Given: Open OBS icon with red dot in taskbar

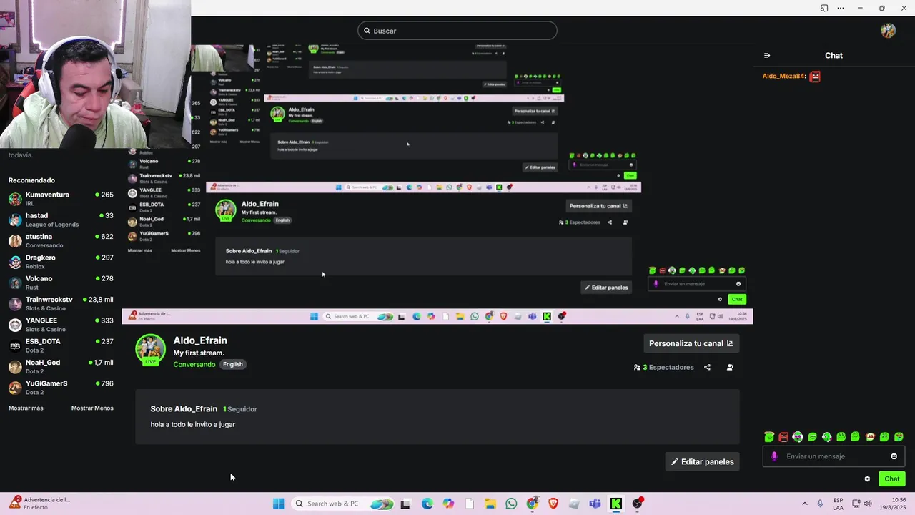Looking at the screenshot, I should click(x=637, y=504).
